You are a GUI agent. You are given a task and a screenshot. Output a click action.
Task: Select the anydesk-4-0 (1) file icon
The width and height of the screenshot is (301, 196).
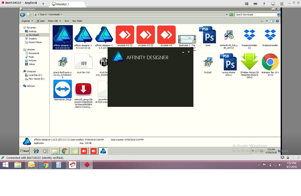[x=125, y=35]
